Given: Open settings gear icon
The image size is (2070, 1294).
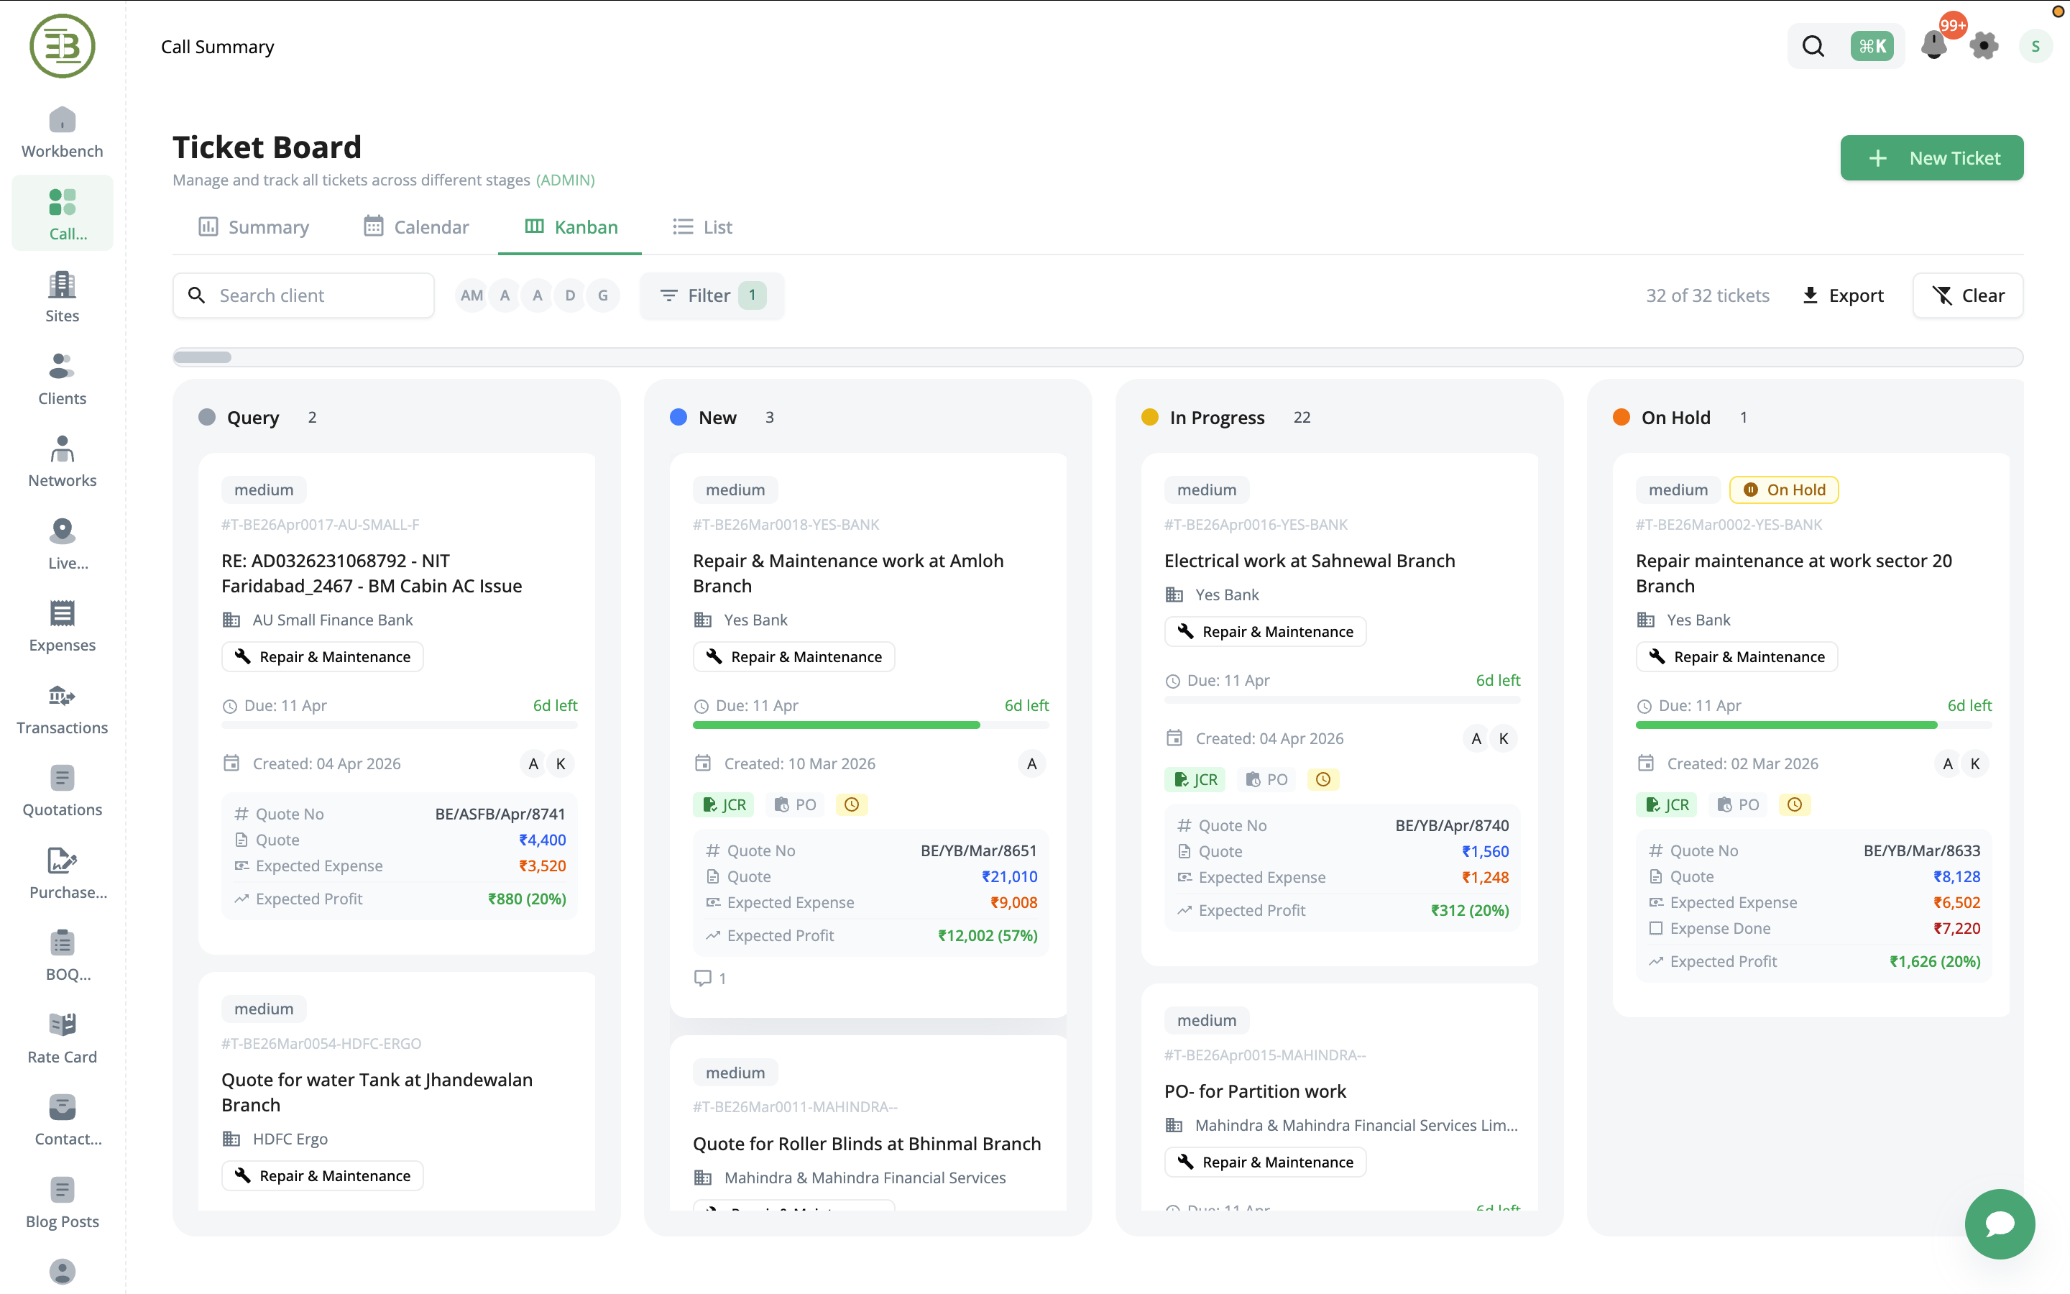Looking at the screenshot, I should (1984, 46).
